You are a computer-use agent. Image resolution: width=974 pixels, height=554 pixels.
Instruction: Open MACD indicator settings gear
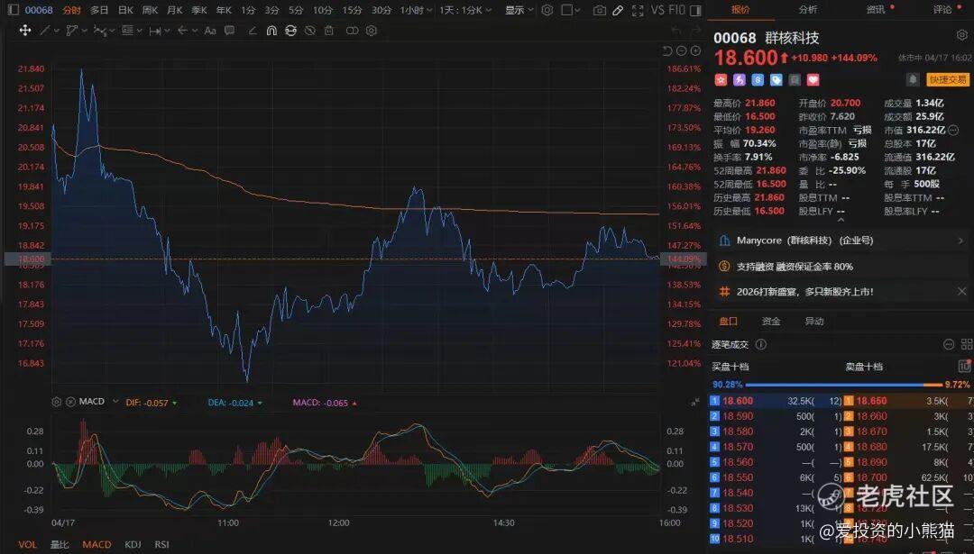point(57,402)
